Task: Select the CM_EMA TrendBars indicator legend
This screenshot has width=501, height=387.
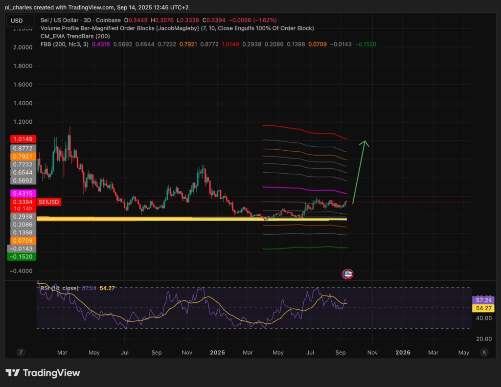Action: [x=74, y=36]
